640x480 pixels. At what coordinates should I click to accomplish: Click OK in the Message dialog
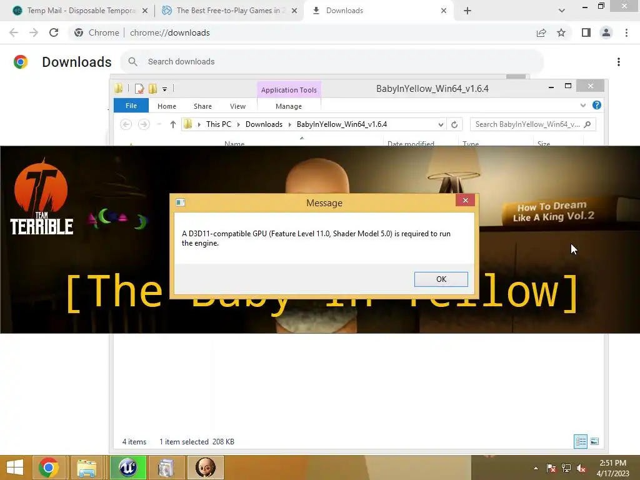click(441, 279)
